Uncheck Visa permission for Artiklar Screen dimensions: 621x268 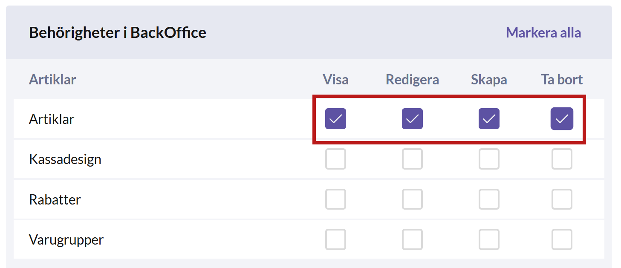335,119
